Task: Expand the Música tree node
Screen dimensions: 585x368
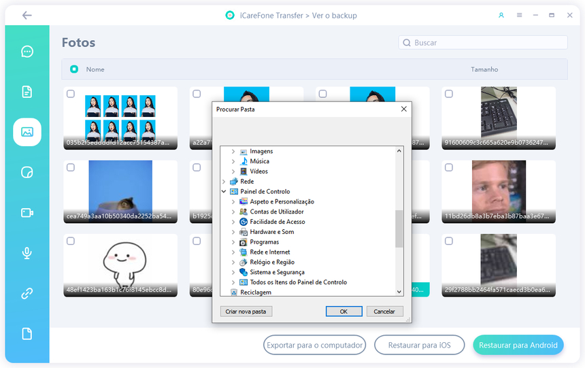Action: point(233,161)
